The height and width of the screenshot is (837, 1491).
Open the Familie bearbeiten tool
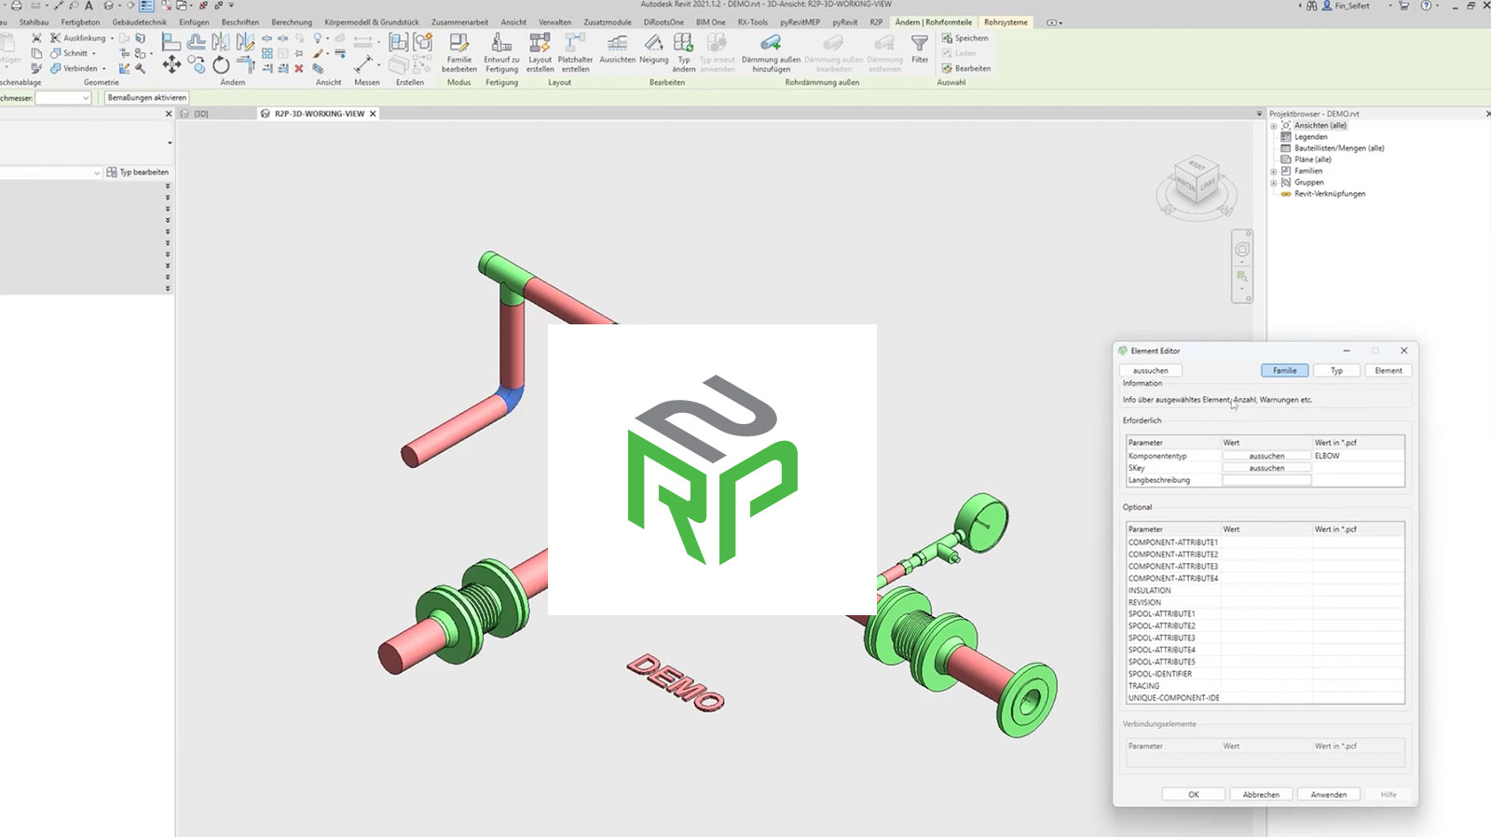click(x=458, y=52)
